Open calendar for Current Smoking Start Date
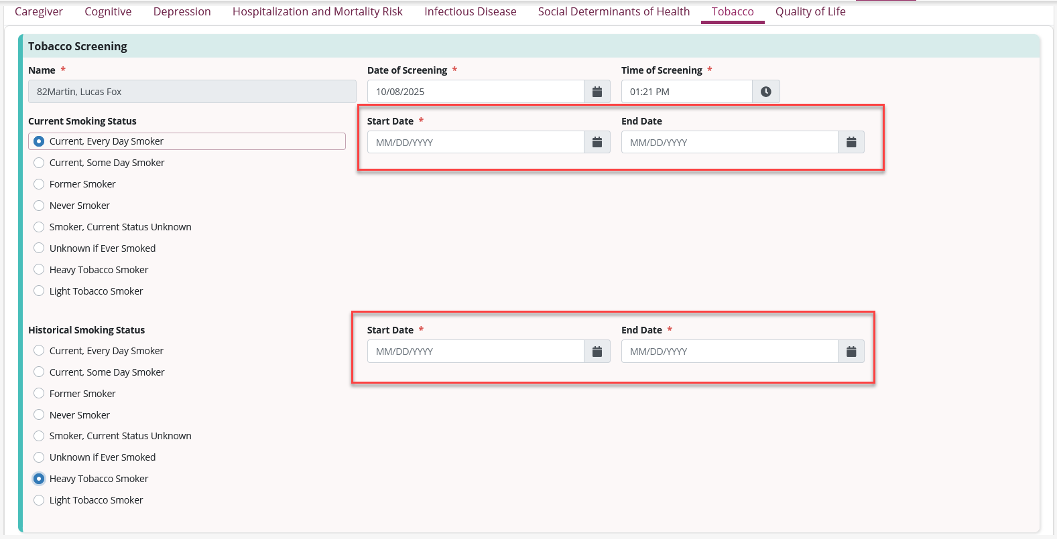Viewport: 1057px width, 539px height. [597, 142]
